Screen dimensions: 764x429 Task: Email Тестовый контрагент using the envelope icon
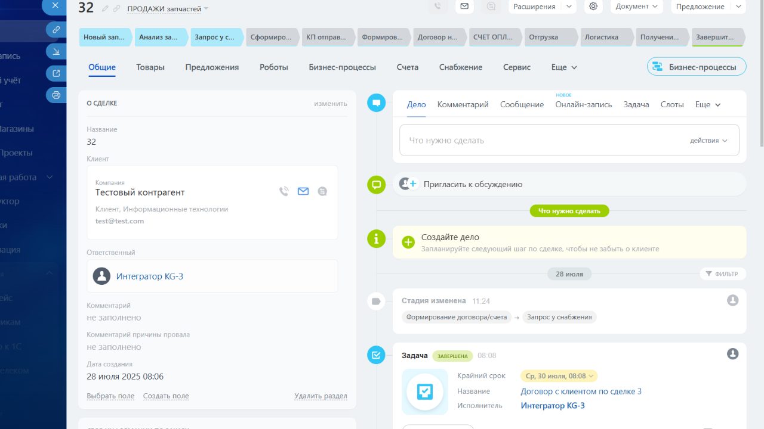click(303, 191)
